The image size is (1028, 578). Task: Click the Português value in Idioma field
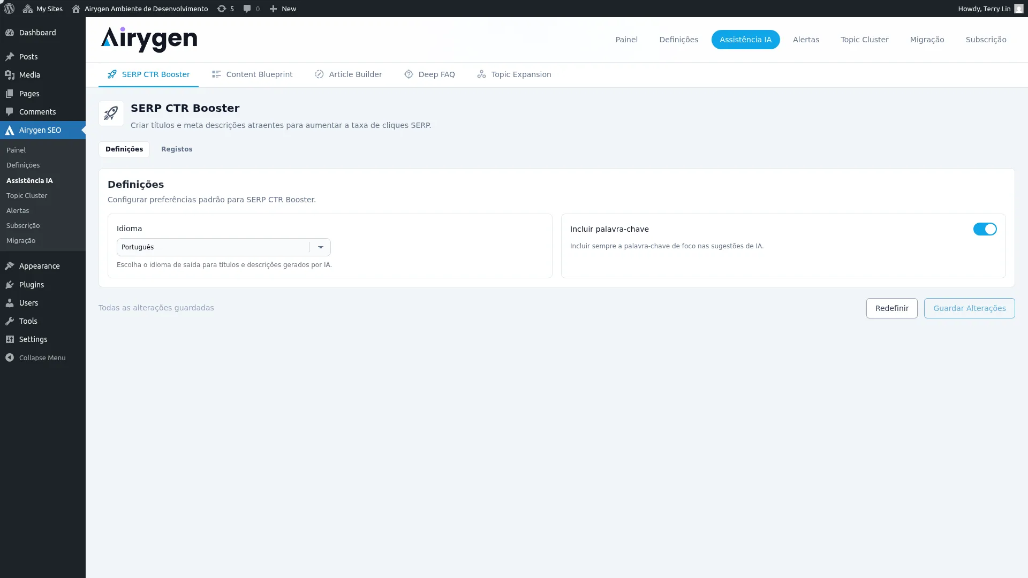point(138,247)
